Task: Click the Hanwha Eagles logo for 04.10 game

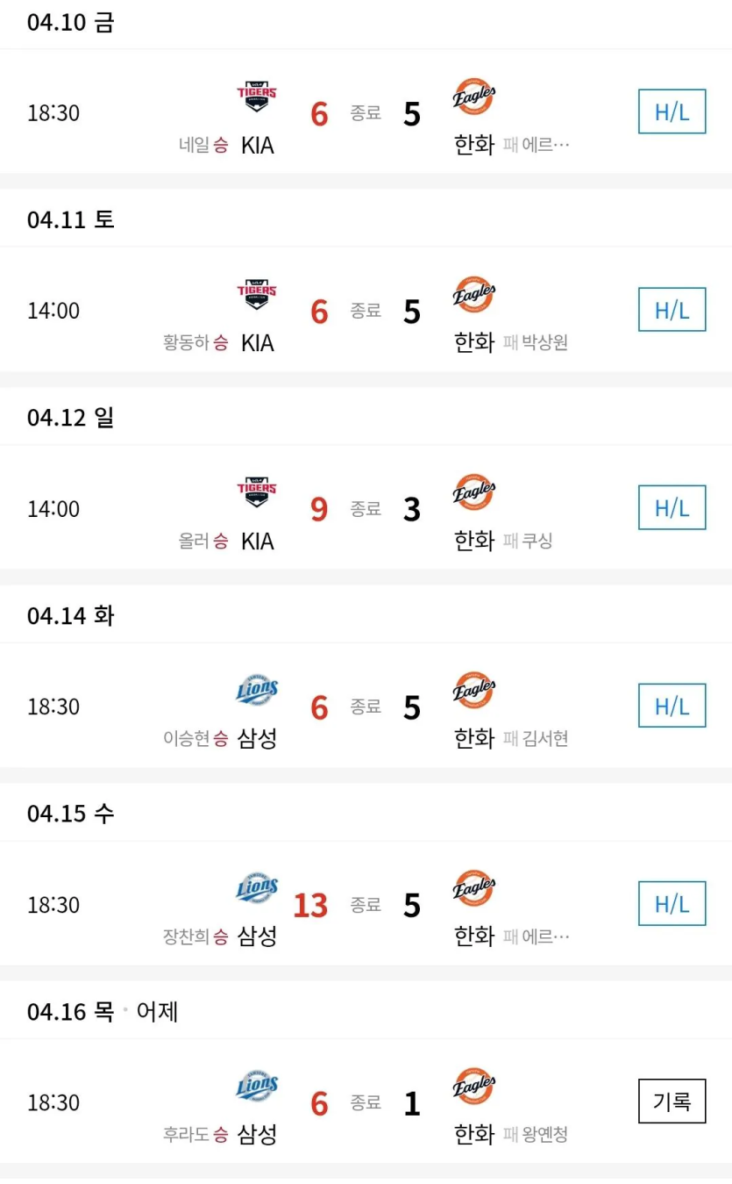Action: click(474, 96)
